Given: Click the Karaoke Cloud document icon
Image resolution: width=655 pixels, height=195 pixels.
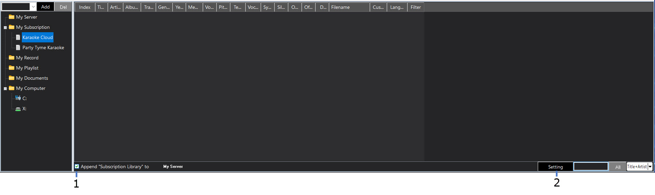Looking at the screenshot, I should pos(18,37).
